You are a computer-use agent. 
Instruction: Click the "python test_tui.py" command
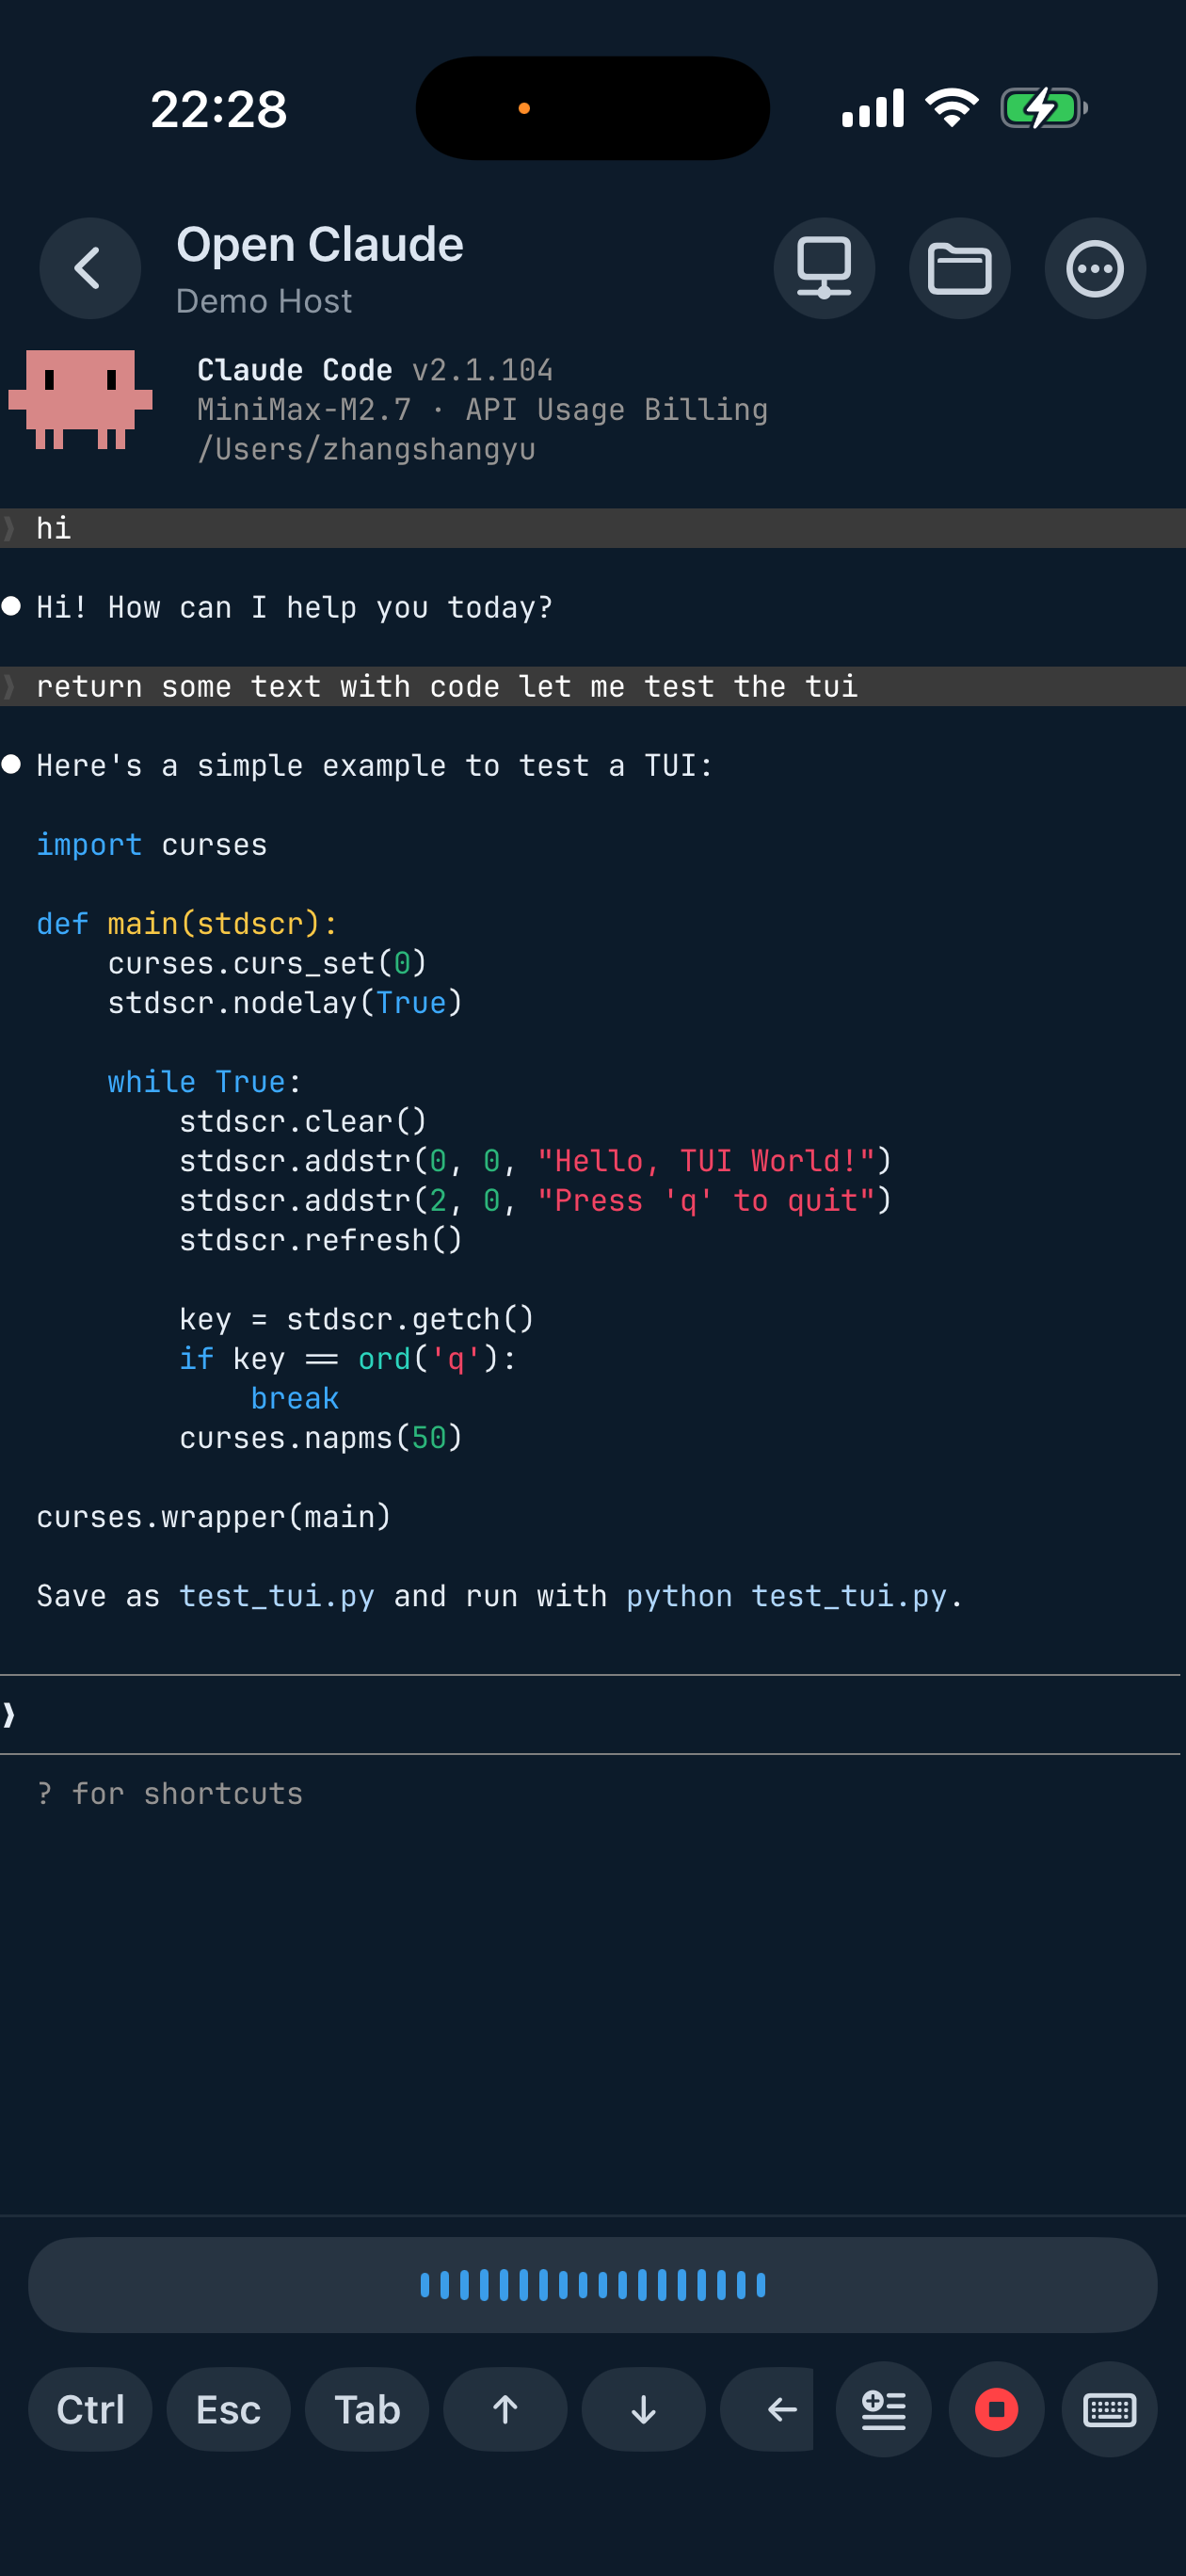click(786, 1596)
